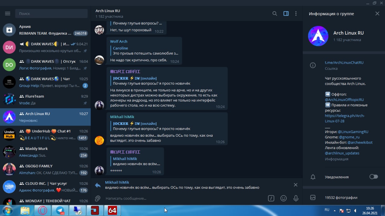Open the Archive chats folder
Screen dimensions: 385x216
coord(45,30)
